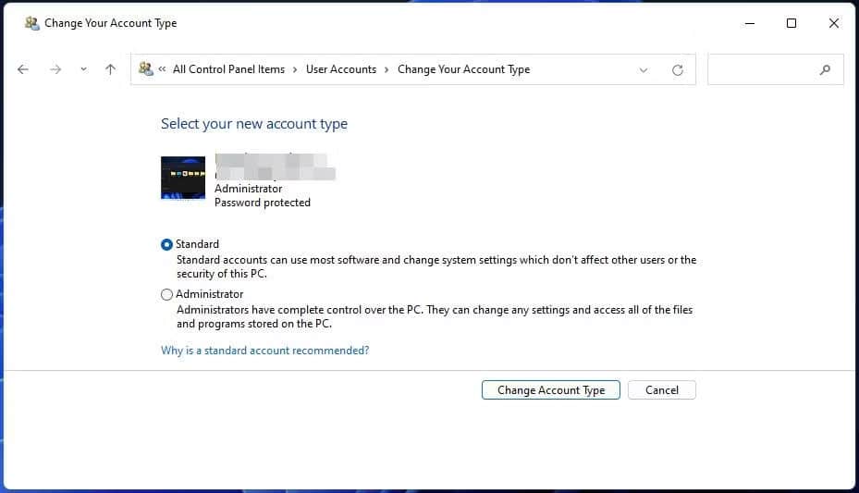Go back with the left arrow

(23, 69)
